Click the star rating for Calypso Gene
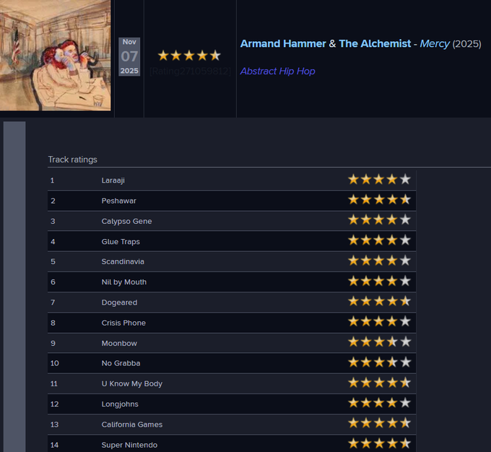The height and width of the screenshot is (452, 491). [379, 220]
